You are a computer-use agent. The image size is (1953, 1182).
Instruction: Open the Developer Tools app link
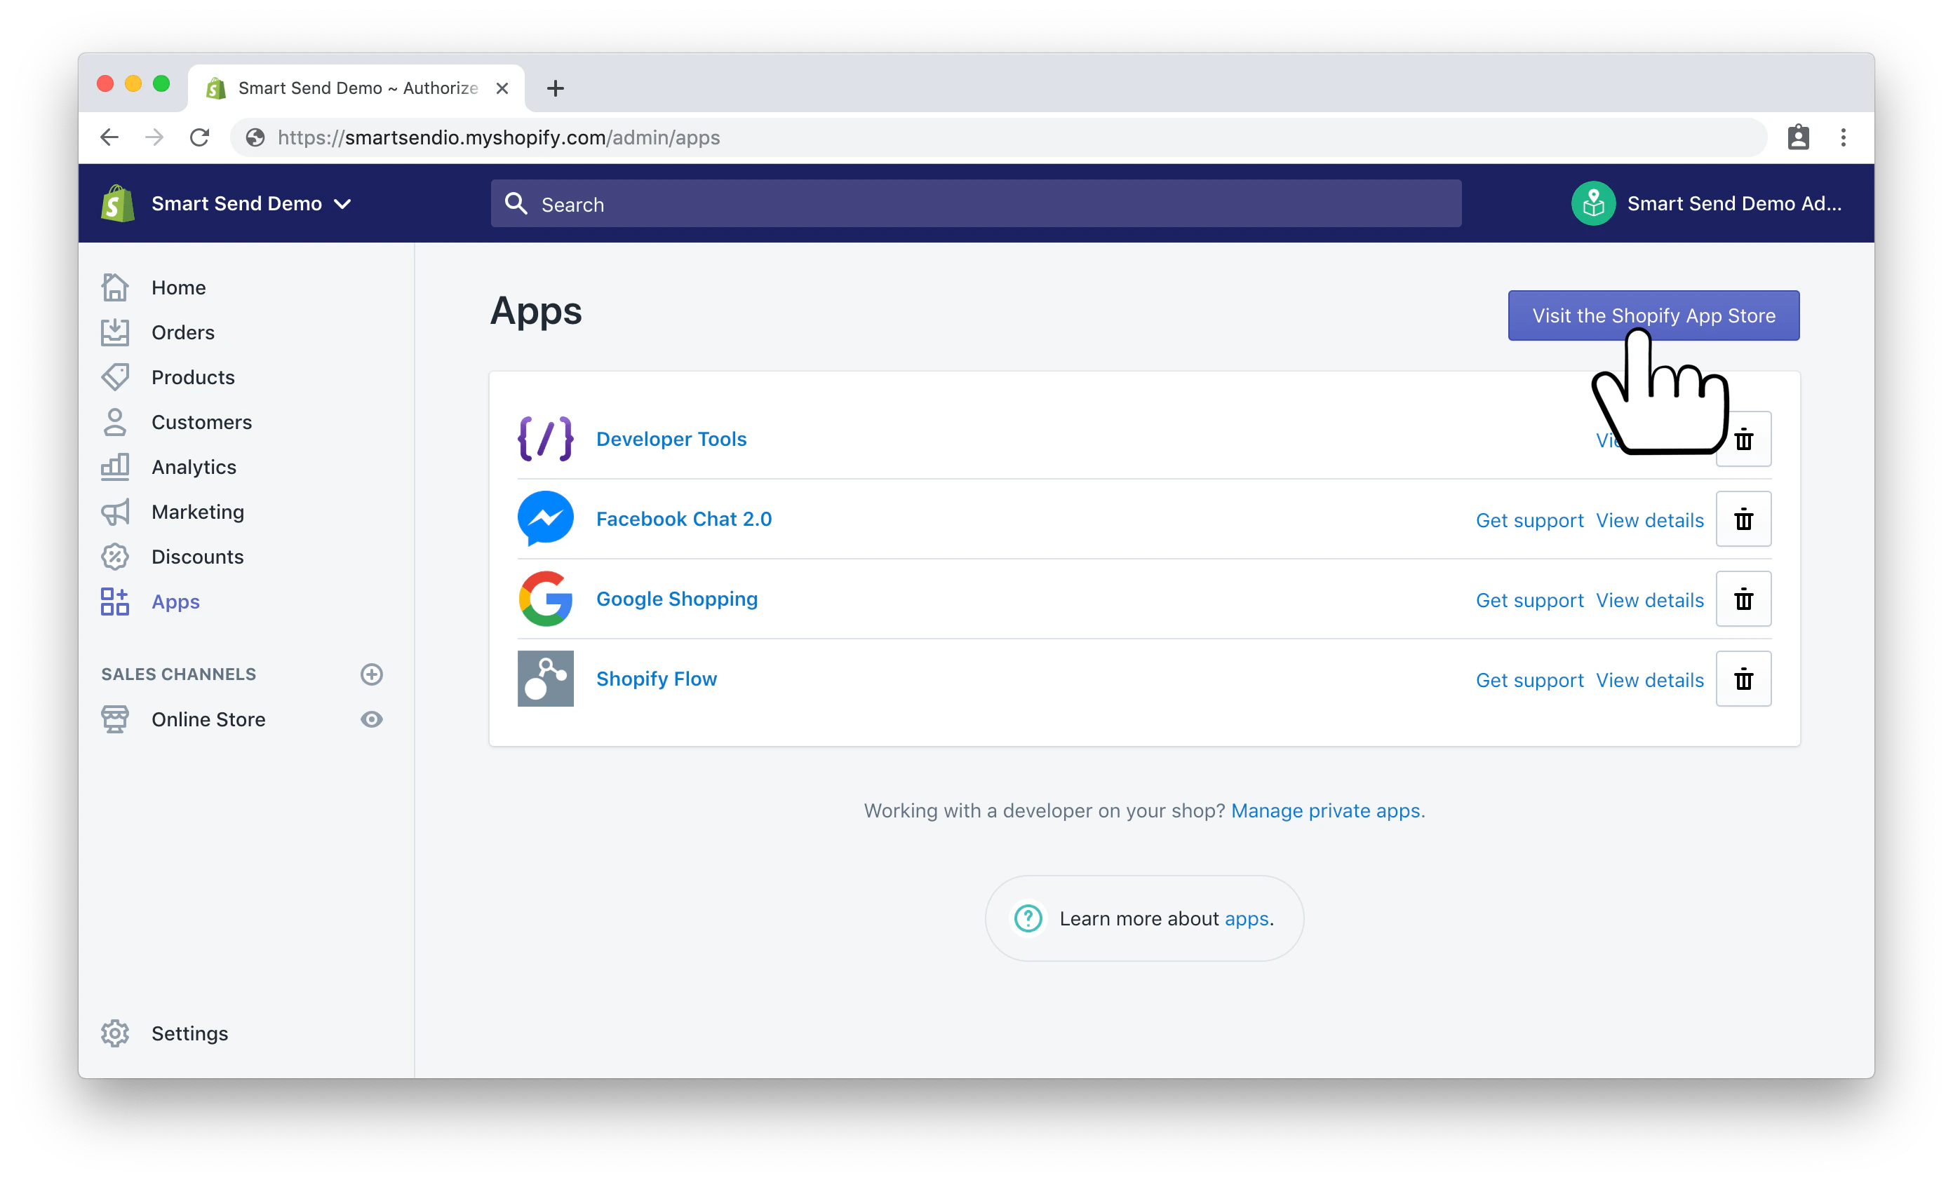(x=671, y=439)
